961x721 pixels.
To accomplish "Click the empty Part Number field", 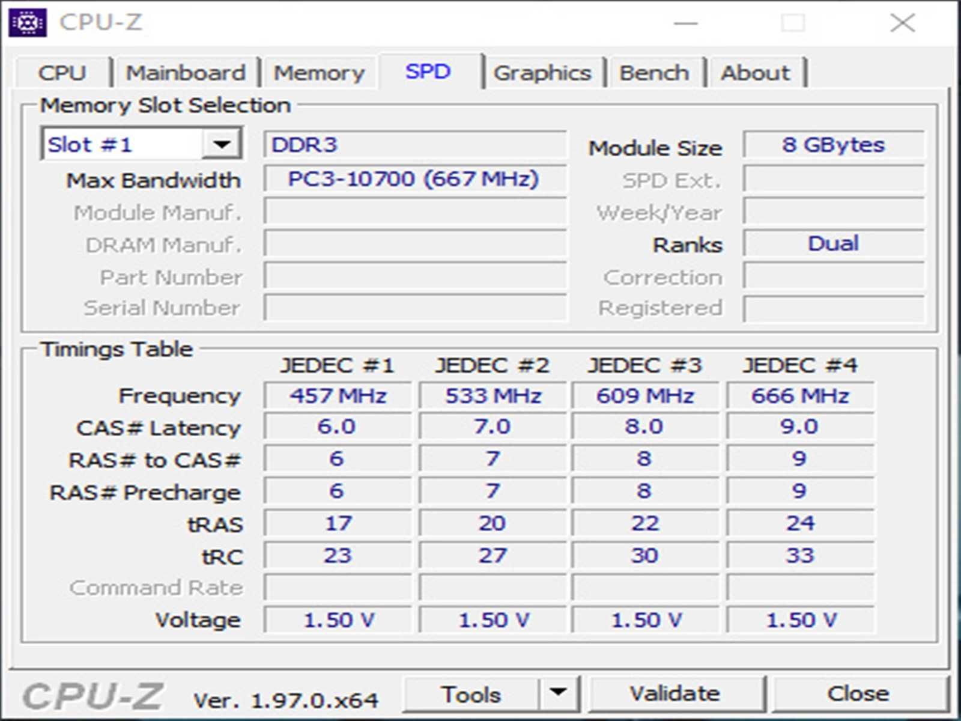I will [x=414, y=276].
